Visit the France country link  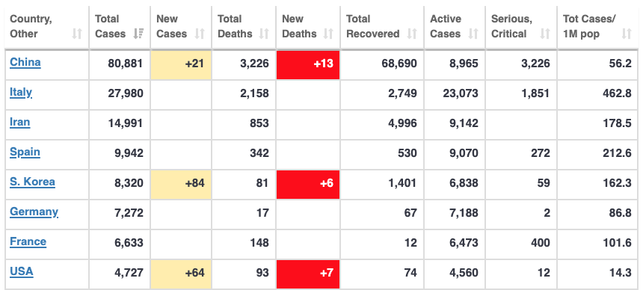point(28,241)
